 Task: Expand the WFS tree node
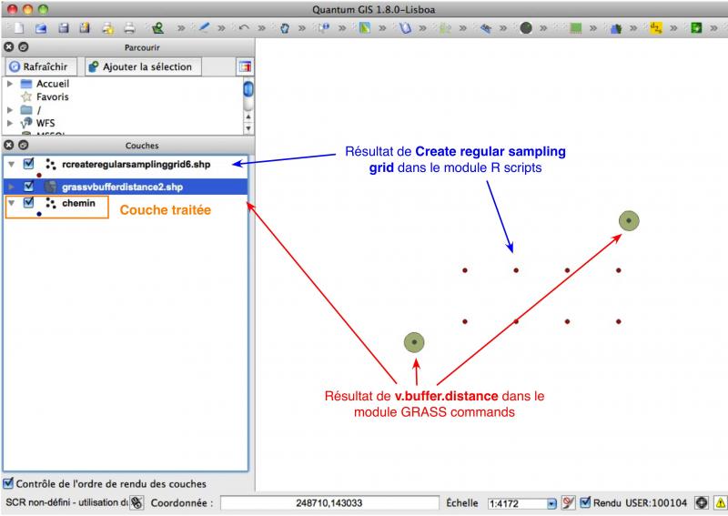(x=9, y=122)
